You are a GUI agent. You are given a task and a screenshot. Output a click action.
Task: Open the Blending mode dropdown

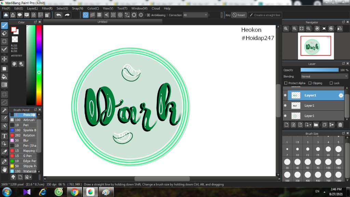pos(325,76)
